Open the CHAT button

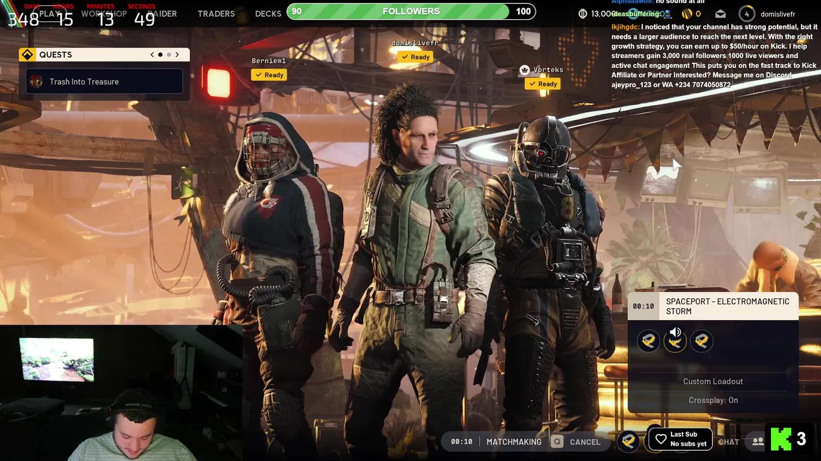(x=729, y=442)
